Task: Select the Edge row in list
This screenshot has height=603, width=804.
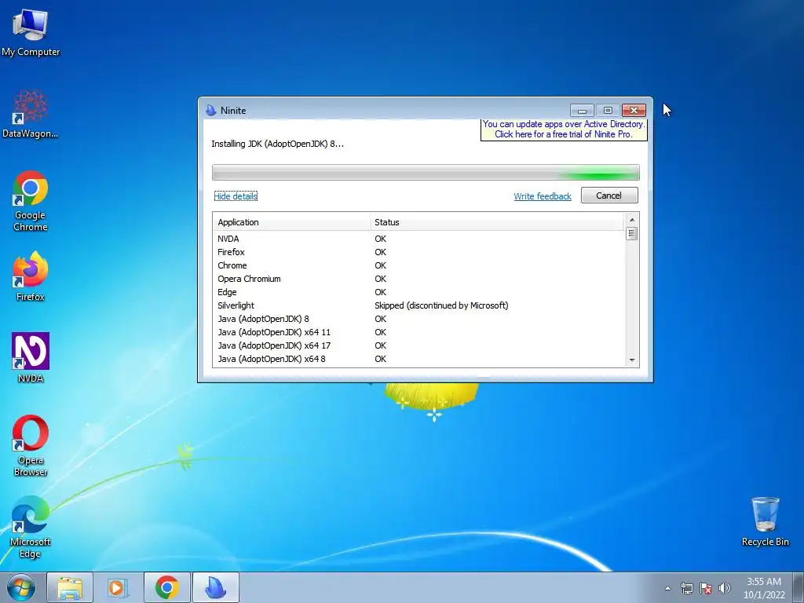Action: pyautogui.click(x=418, y=292)
